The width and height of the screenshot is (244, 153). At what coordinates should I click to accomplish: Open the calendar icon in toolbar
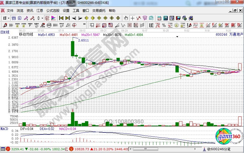coord(159,18)
